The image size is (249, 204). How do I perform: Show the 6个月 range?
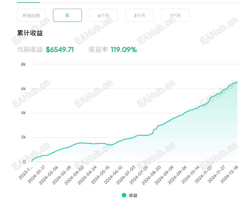[x=103, y=16]
